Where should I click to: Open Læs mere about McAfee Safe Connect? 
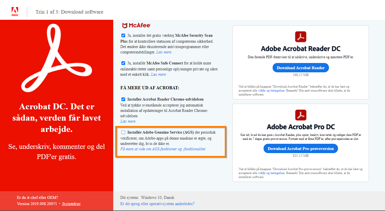(x=159, y=74)
